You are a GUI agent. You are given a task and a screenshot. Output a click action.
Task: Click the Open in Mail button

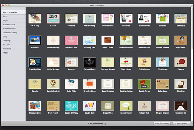[x=181, y=123]
